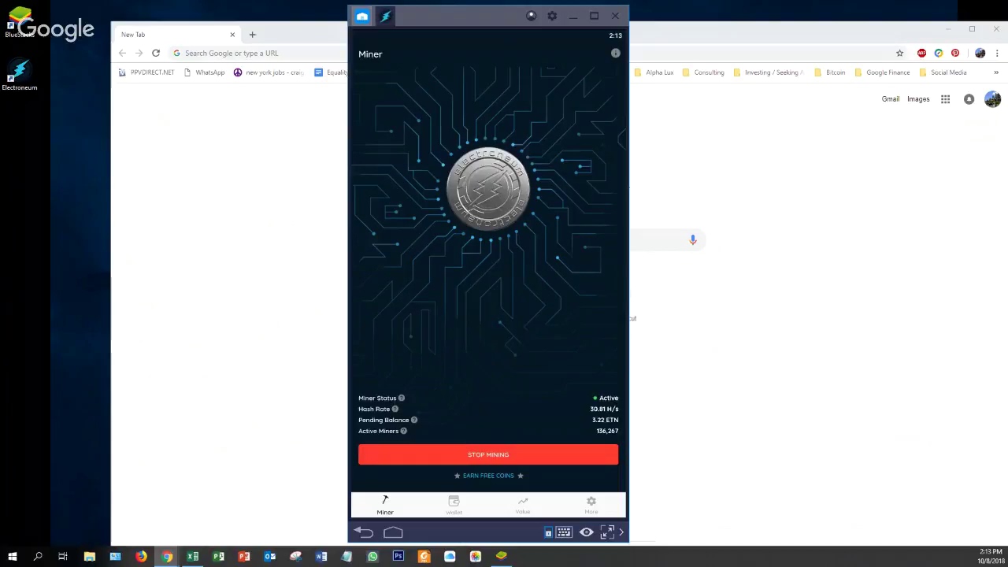Screen dimensions: 1008x567
Task: Open Excel from the taskbar
Action: [x=193, y=557]
